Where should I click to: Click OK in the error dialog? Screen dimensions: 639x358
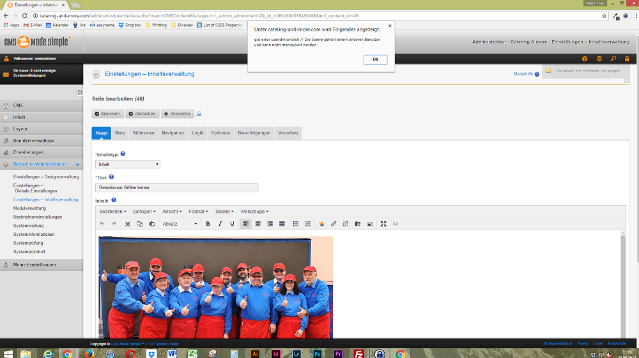pos(375,59)
